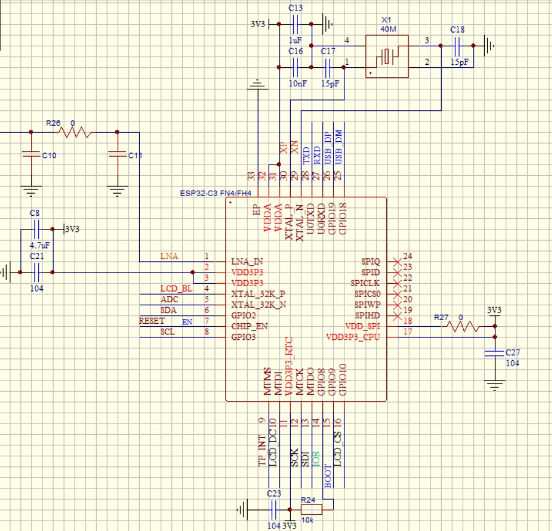552x531 pixels.
Task: Select the TP_INT net label
Action: click(262, 451)
